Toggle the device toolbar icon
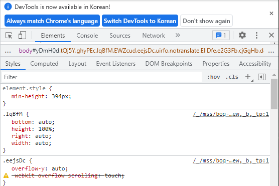 pyautogui.click(x=22, y=35)
